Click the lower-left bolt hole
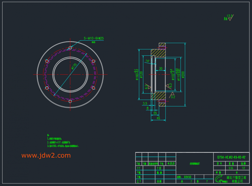The height and width of the screenshot is (186, 252). 47,88
